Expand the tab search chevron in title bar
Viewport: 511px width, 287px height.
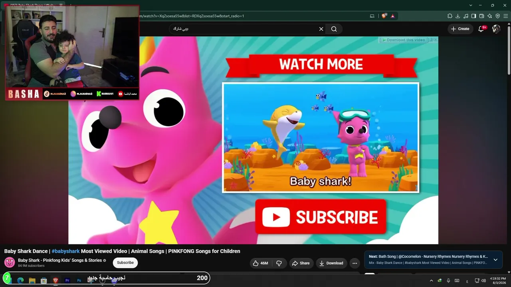(x=471, y=5)
